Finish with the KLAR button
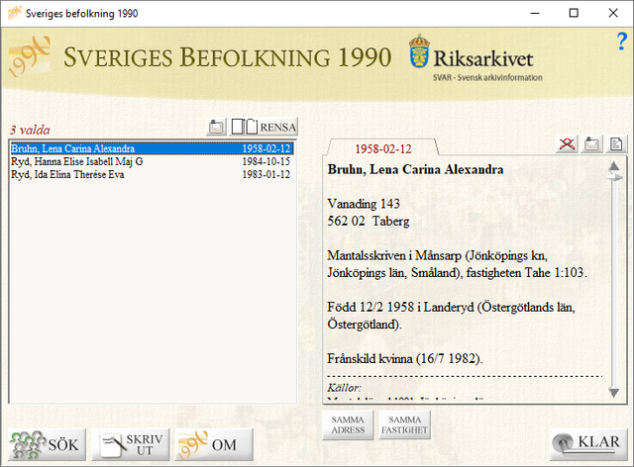This screenshot has height=467, width=634. click(588, 444)
